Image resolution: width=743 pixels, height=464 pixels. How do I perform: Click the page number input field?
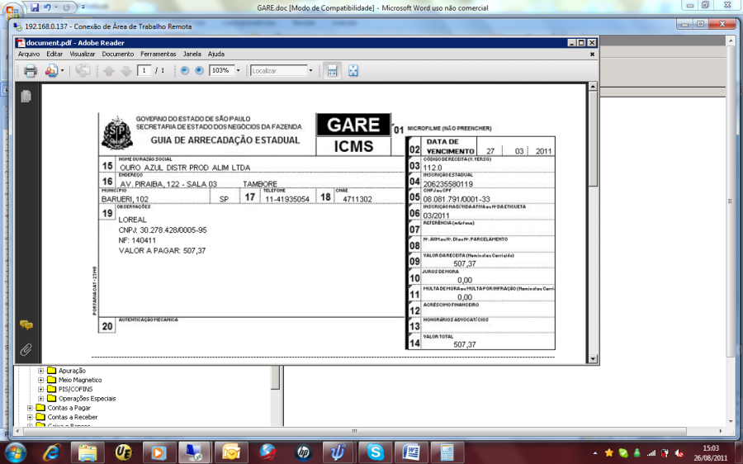point(144,71)
